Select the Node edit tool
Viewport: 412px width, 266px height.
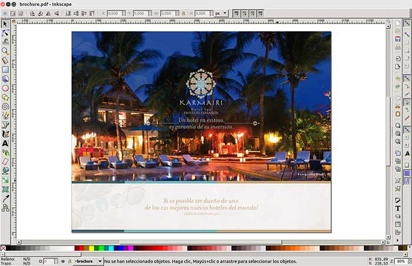point(5,33)
